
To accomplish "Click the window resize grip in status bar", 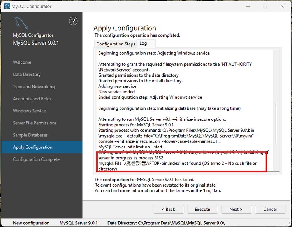I will point(289,224).
